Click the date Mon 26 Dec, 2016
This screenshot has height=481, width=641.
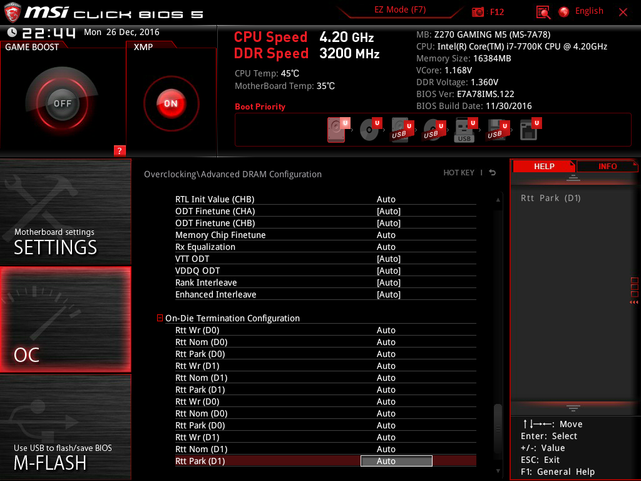(121, 32)
